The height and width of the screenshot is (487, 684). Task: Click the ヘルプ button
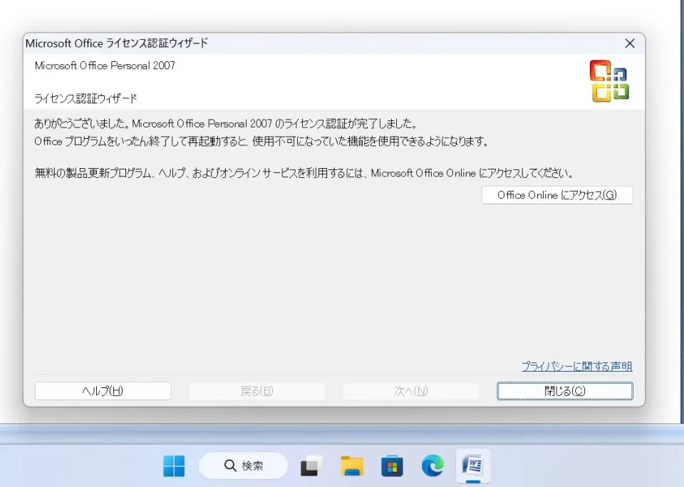tap(103, 390)
